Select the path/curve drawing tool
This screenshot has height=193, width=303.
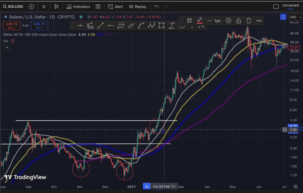141,25
